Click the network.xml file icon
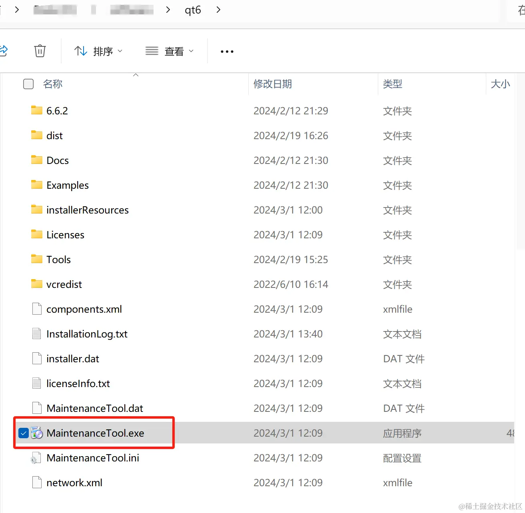Screen dimensions: 525x513 coord(37,483)
